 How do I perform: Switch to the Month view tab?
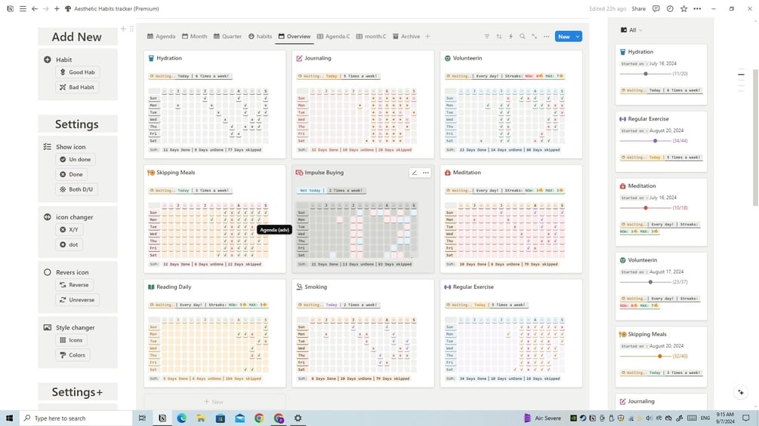195,36
